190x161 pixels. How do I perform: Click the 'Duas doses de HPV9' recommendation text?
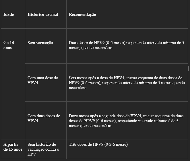tap(126, 45)
